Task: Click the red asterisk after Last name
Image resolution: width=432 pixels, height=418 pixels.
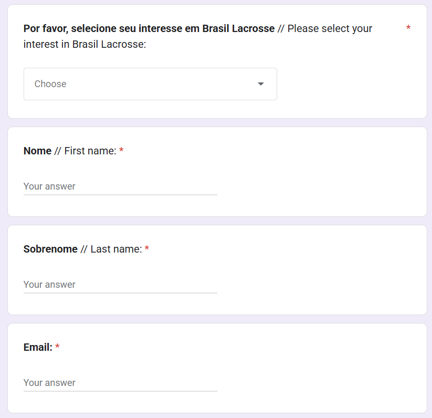Action: coord(147,249)
